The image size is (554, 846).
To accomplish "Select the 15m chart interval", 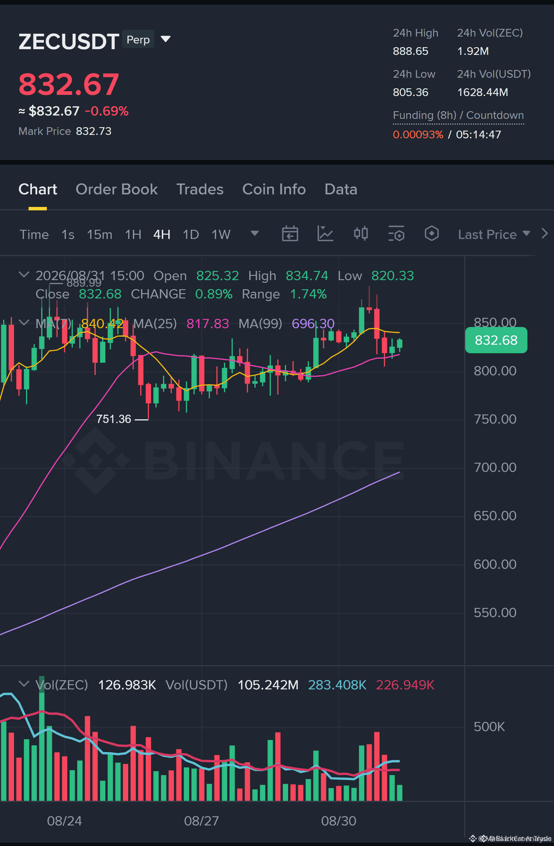I will click(x=99, y=235).
